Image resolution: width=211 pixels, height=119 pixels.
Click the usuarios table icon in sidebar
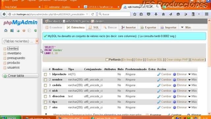(x=5, y=67)
